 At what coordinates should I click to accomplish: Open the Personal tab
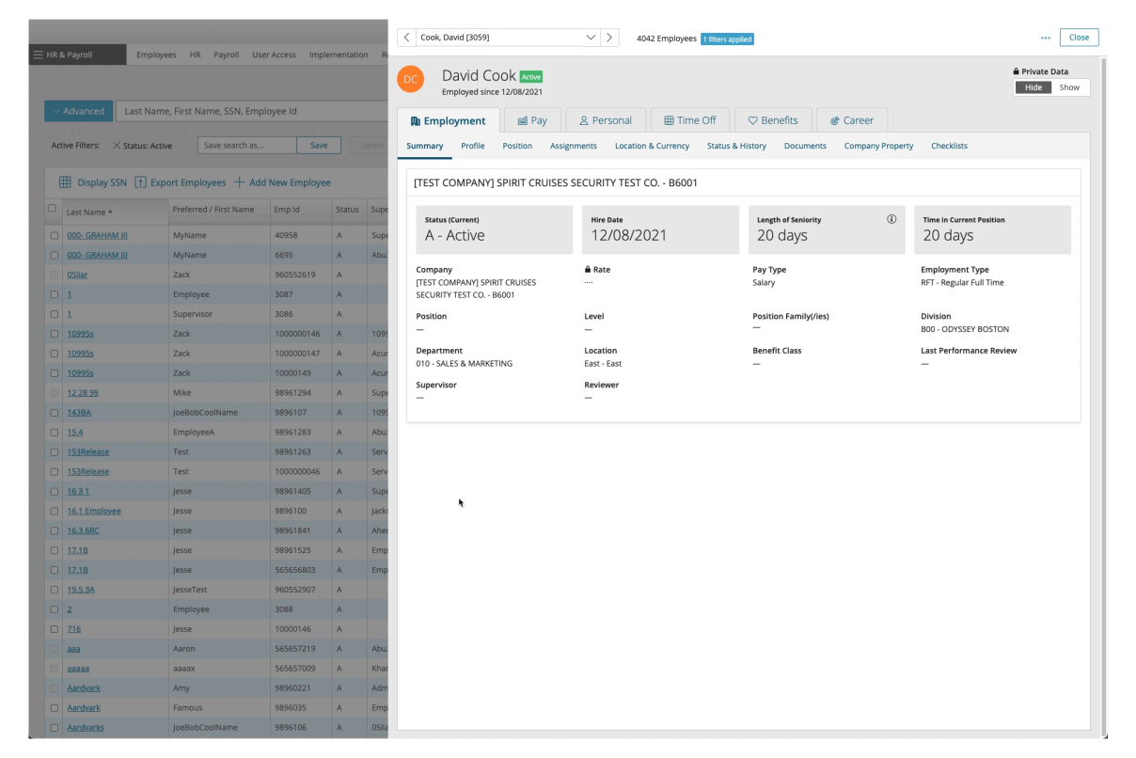pos(606,120)
